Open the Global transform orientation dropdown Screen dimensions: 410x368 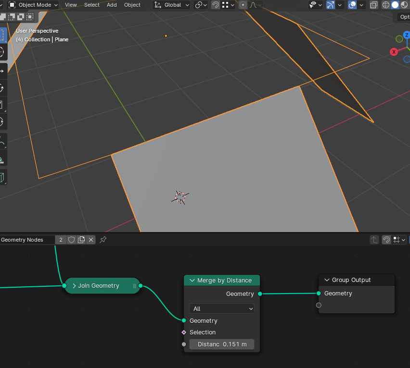pos(171,5)
